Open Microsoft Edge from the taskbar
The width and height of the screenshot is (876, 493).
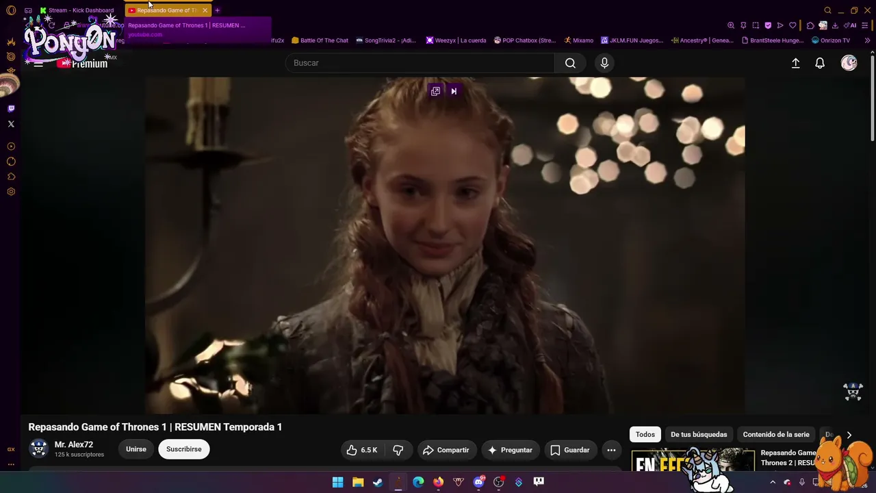pos(418,482)
